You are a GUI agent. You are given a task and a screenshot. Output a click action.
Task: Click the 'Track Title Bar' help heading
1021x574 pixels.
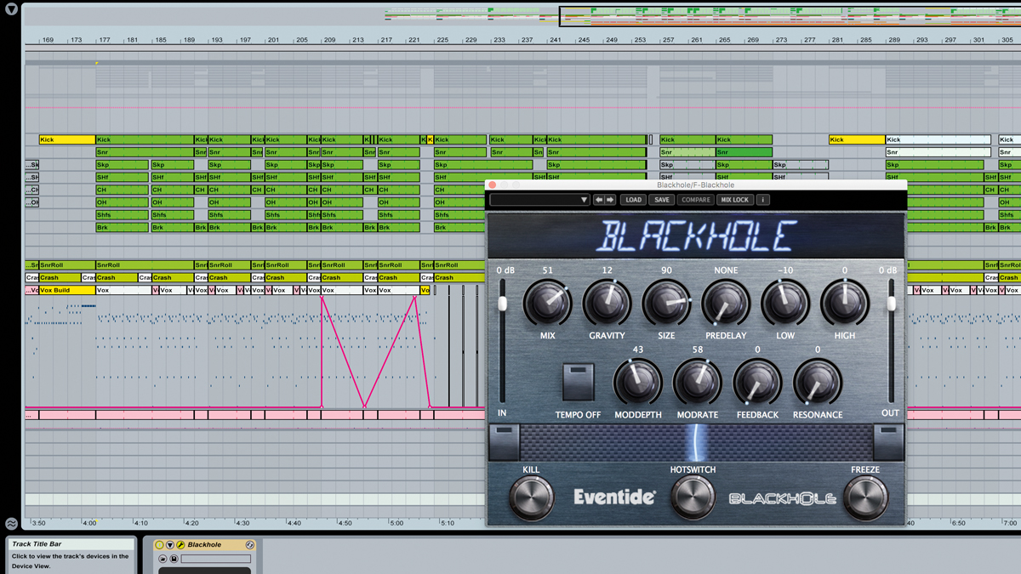point(36,544)
